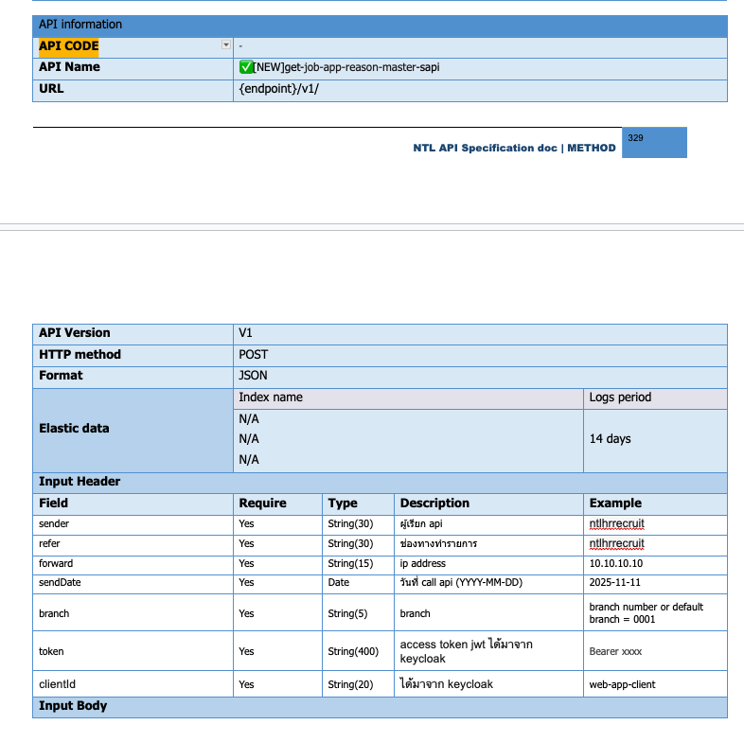Select the 14 days logs period cell
Image resolution: width=744 pixels, height=742 pixels.
(x=610, y=439)
